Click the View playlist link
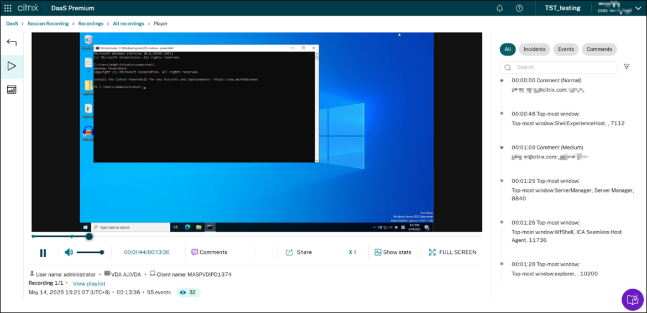The image size is (647, 313). [89, 283]
